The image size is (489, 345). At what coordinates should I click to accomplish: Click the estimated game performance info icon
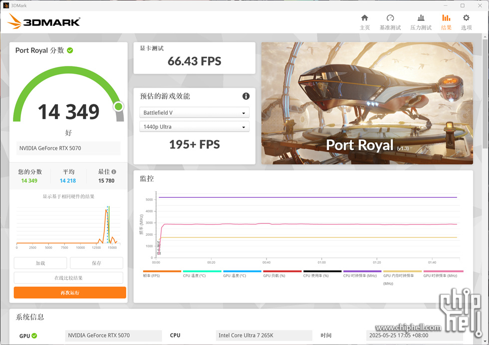coord(245,96)
